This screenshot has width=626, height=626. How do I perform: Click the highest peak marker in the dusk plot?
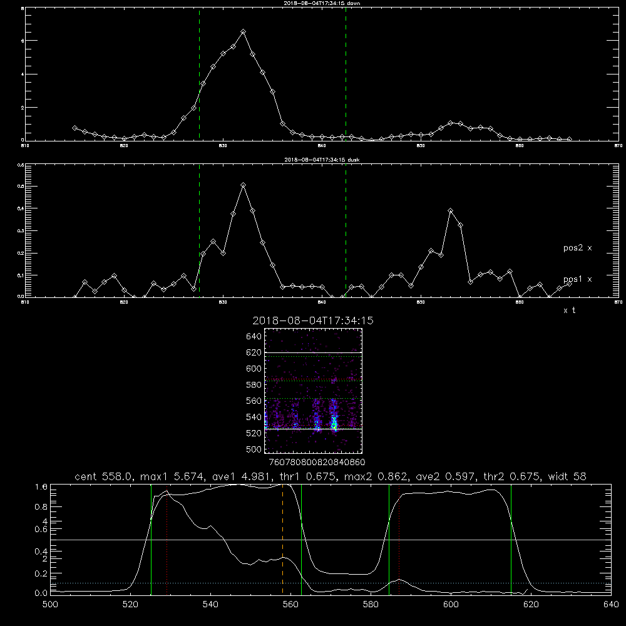[x=243, y=185]
